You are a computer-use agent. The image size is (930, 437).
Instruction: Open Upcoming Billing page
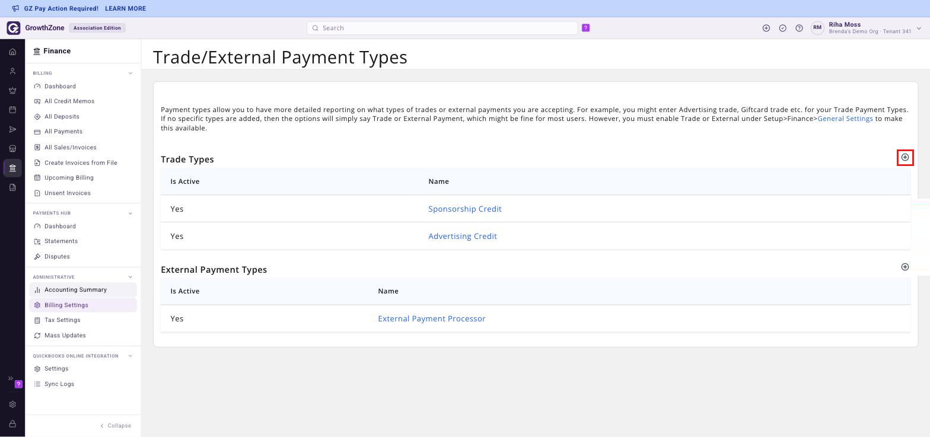point(69,178)
